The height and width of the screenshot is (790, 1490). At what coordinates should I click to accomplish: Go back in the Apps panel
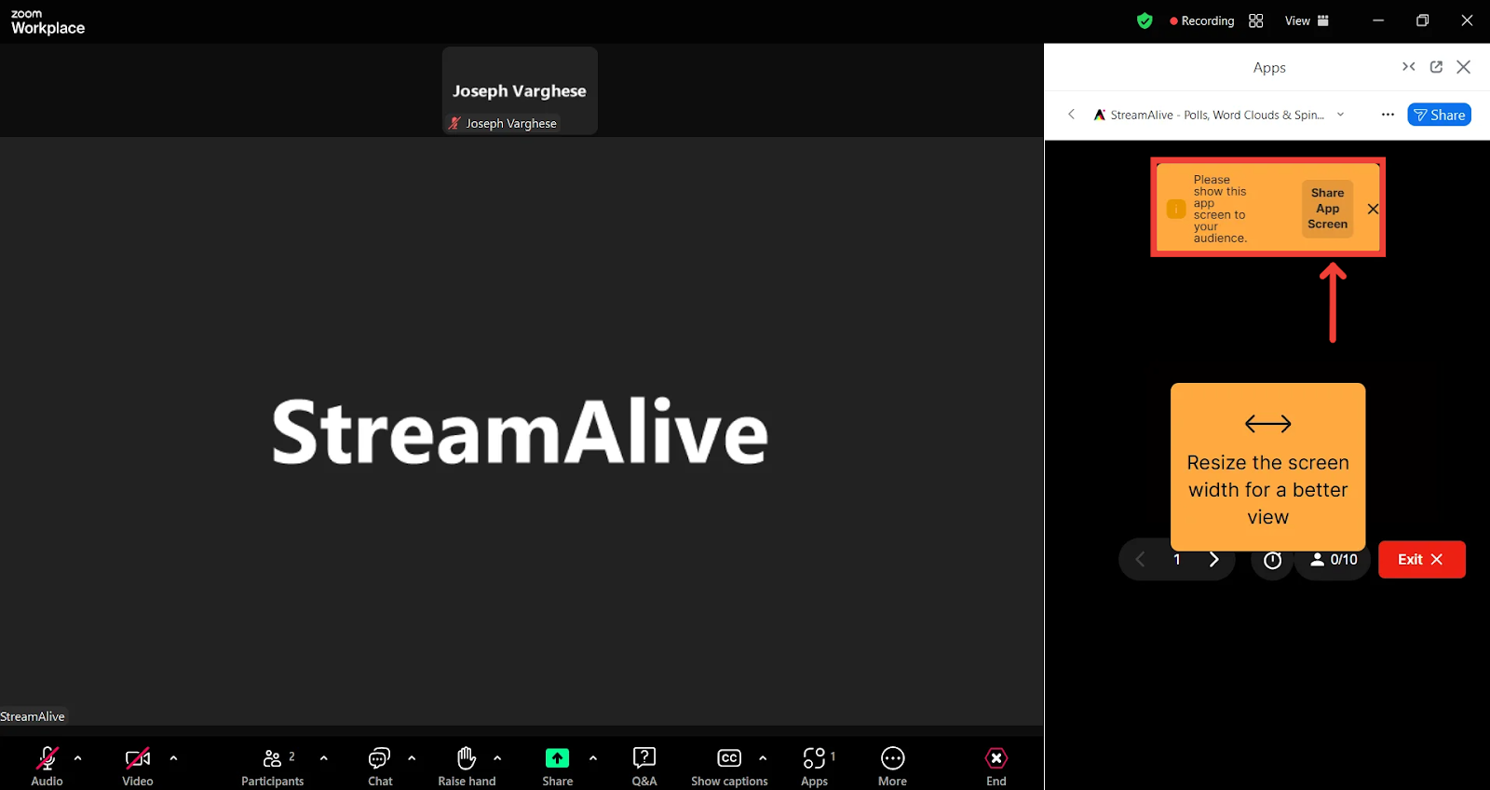click(x=1072, y=115)
